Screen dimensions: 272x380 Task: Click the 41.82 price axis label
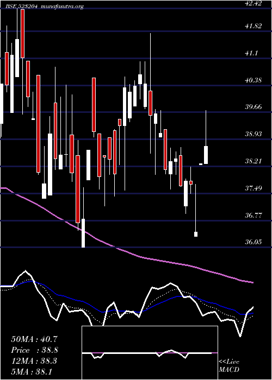tap(253, 26)
